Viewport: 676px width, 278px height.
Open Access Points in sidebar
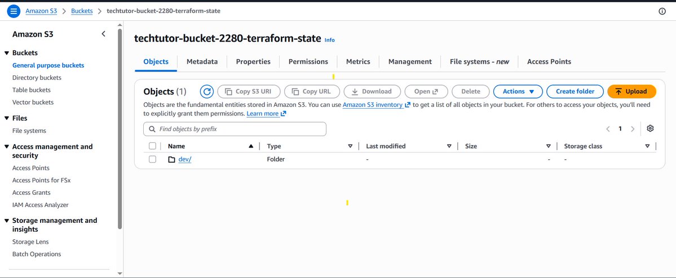coord(31,168)
